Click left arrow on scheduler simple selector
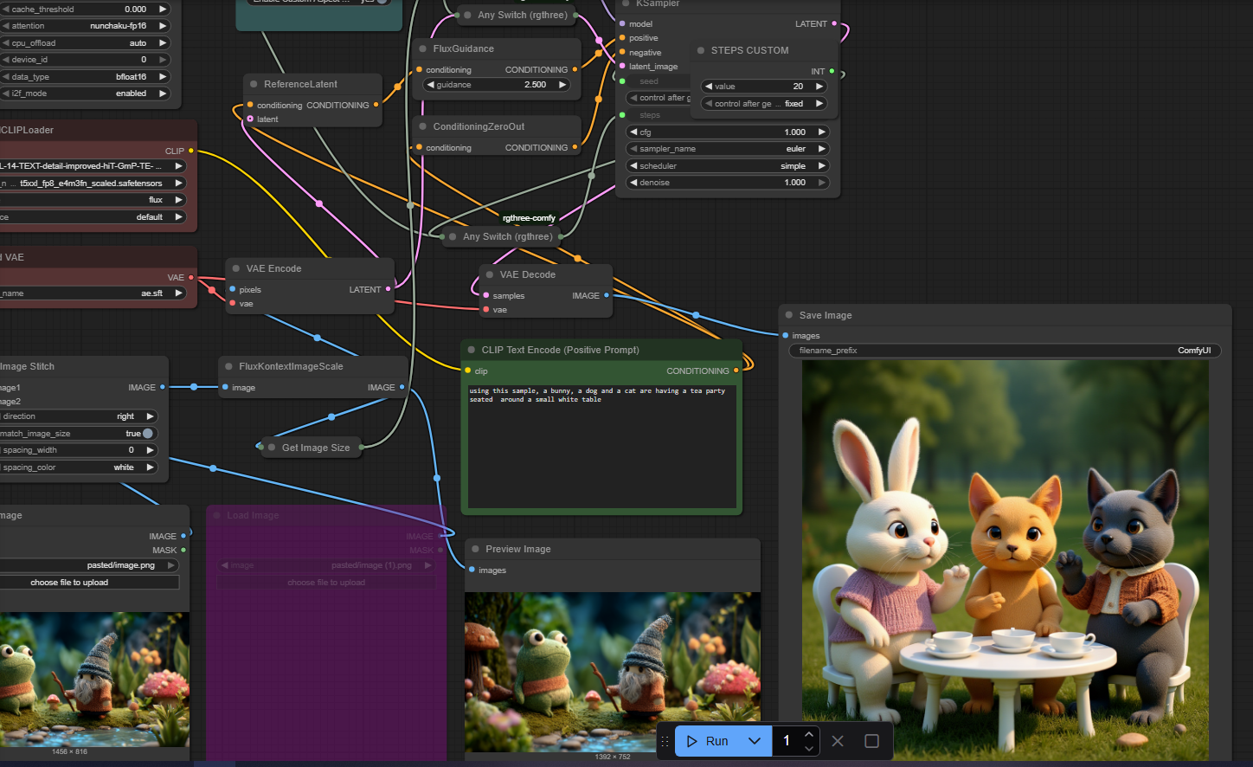The width and height of the screenshot is (1253, 767). coord(633,166)
